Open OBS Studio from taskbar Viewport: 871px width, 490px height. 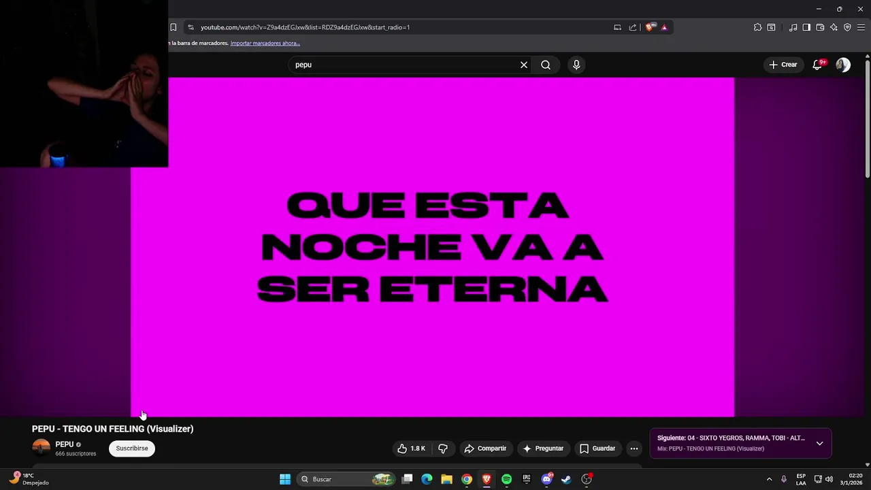pyautogui.click(x=587, y=479)
